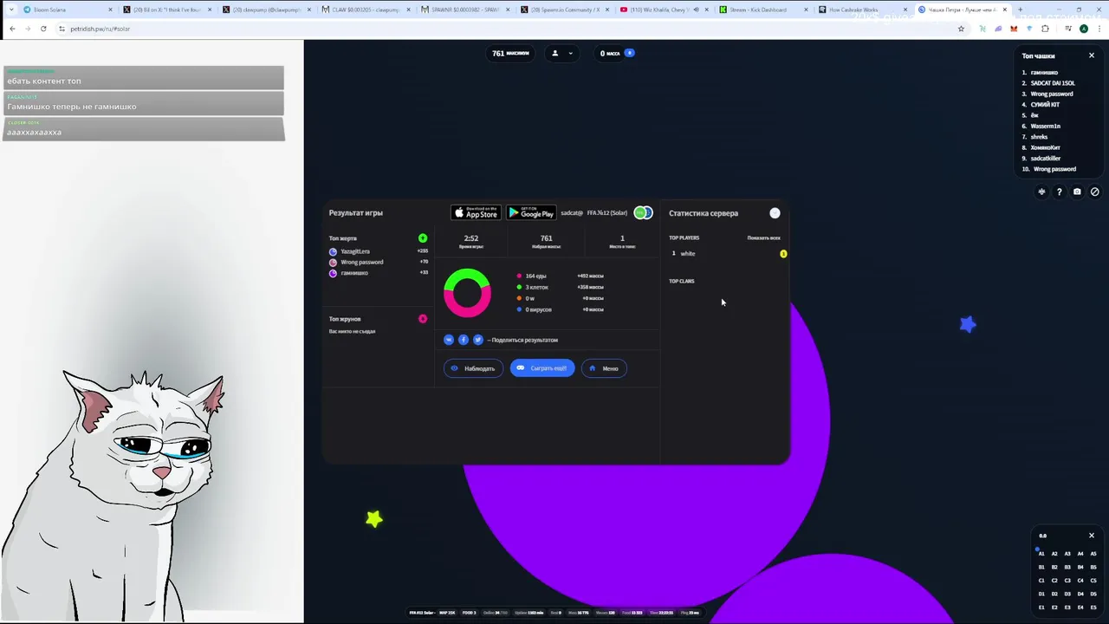The image size is (1109, 624).
Task: Switch to the Wiz Khalifa YouTube tab
Action: tap(665, 10)
